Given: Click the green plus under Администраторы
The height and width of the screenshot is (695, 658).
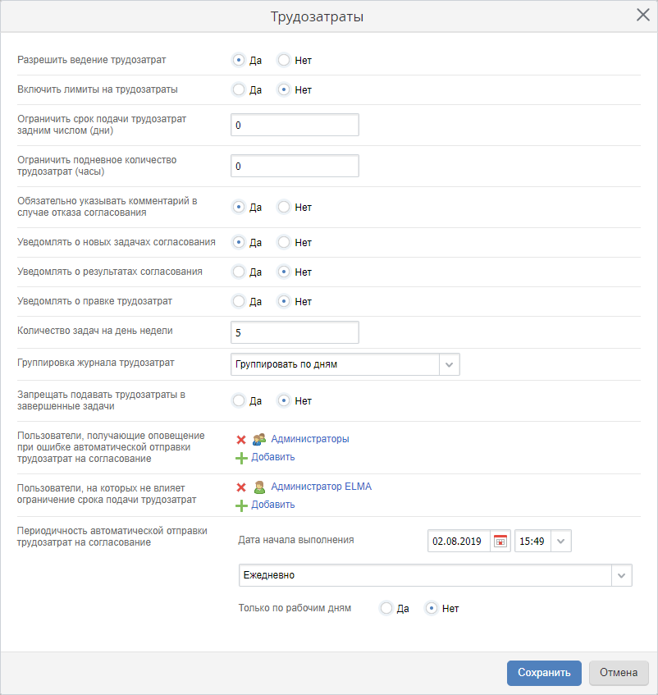Looking at the screenshot, I should [x=241, y=458].
